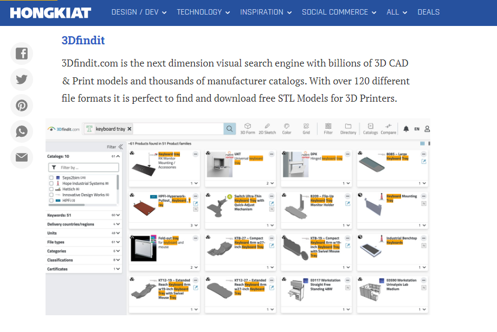Image resolution: width=497 pixels, height=332 pixels.
Task: Open the Directory tool
Action: pyautogui.click(x=348, y=129)
